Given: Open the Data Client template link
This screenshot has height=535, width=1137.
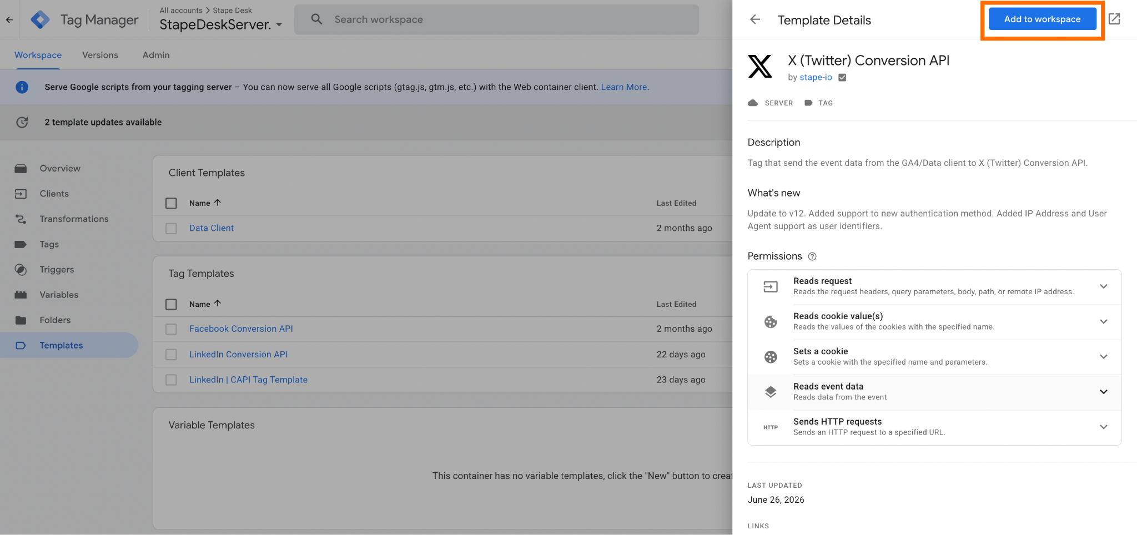Looking at the screenshot, I should click(212, 228).
